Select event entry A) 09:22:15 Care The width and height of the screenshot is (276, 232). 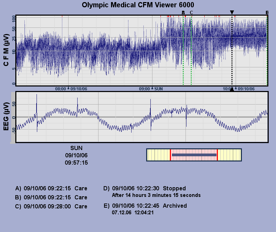(x=51, y=189)
